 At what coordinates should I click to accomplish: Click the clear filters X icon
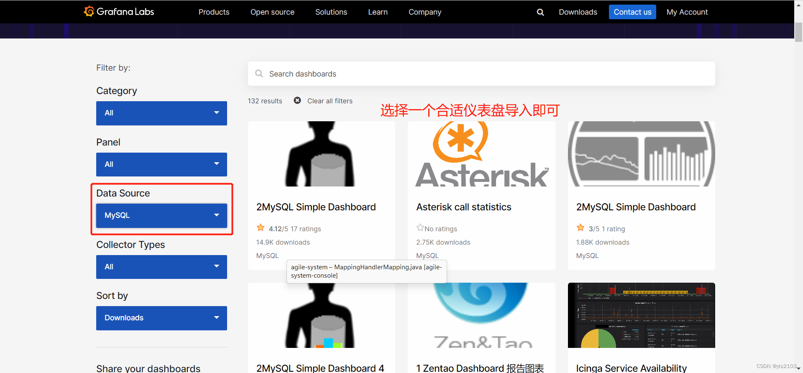tap(297, 100)
